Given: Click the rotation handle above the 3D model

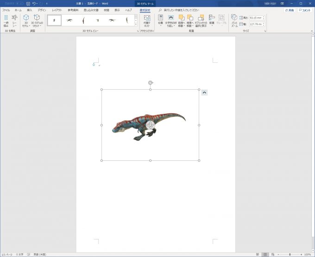Looking at the screenshot, I should click(x=151, y=83).
